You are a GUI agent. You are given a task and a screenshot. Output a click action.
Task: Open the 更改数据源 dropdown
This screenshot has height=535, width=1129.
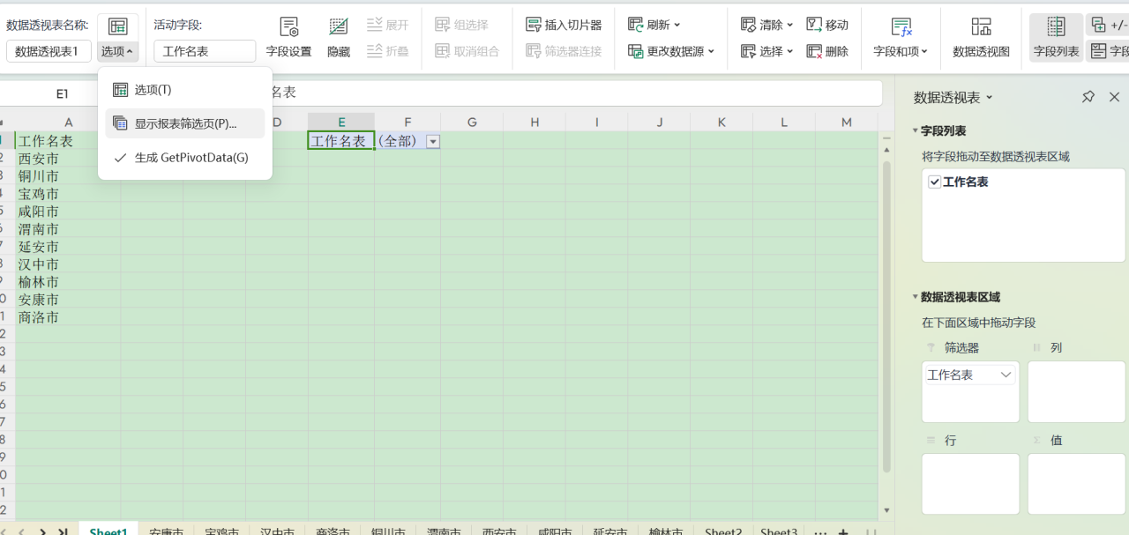coord(671,51)
